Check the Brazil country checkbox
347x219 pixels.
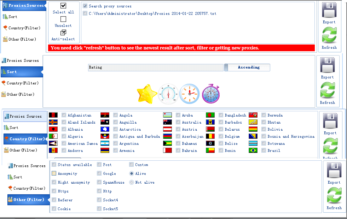click(264, 150)
